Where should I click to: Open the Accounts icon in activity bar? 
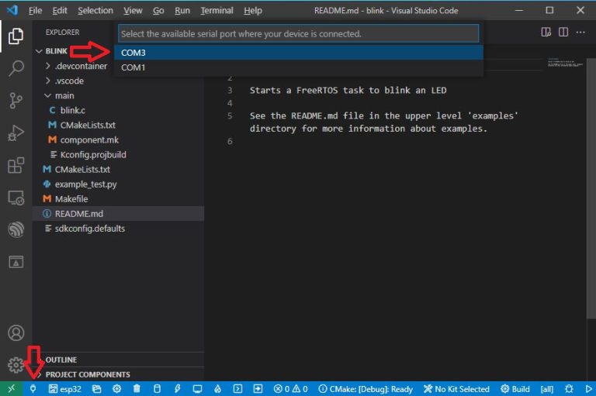tap(16, 333)
